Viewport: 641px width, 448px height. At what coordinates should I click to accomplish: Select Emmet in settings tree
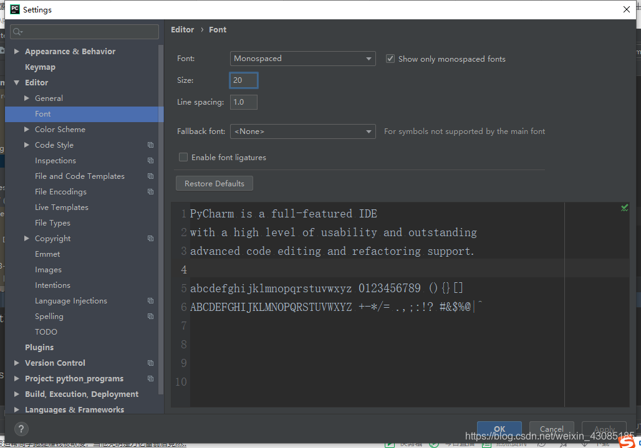pos(47,254)
